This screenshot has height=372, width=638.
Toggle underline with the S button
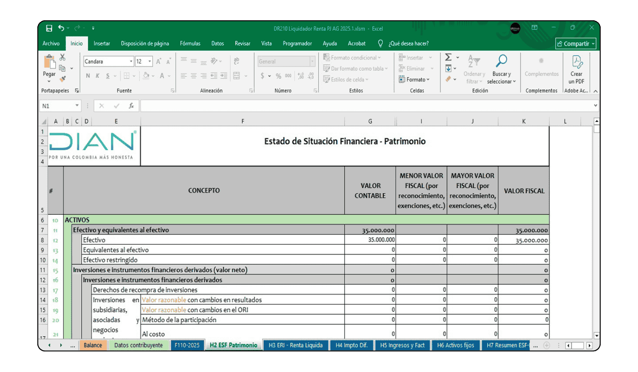coord(107,76)
